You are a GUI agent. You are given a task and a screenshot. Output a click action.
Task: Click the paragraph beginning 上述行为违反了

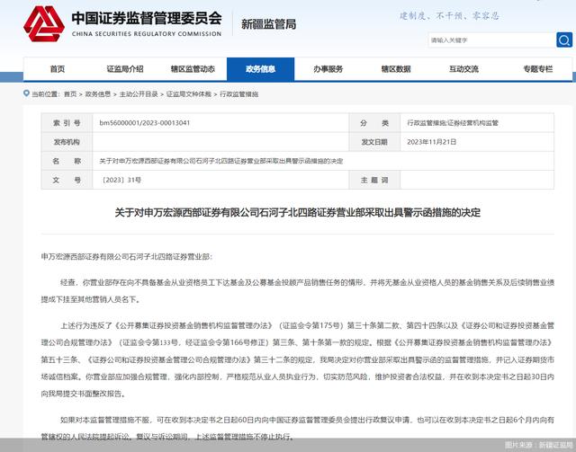[x=298, y=359]
